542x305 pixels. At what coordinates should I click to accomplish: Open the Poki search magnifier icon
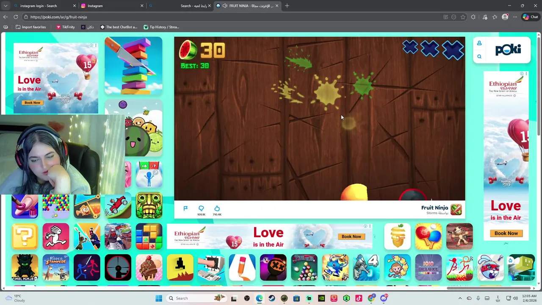[479, 56]
